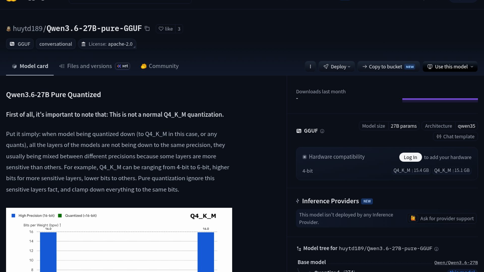This screenshot has height=272, width=484.
Task: Click the xet badge on Files tab
Action: 123,66
